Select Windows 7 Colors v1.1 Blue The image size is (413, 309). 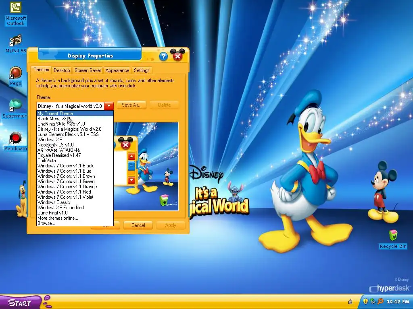[x=75, y=171]
